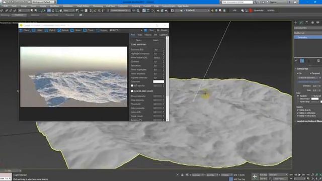
Task: Open the Modifier List dropdown
Action: (308, 33)
